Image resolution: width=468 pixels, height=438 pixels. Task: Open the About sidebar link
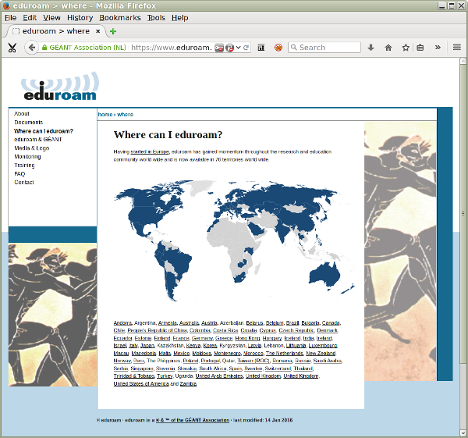(x=22, y=113)
